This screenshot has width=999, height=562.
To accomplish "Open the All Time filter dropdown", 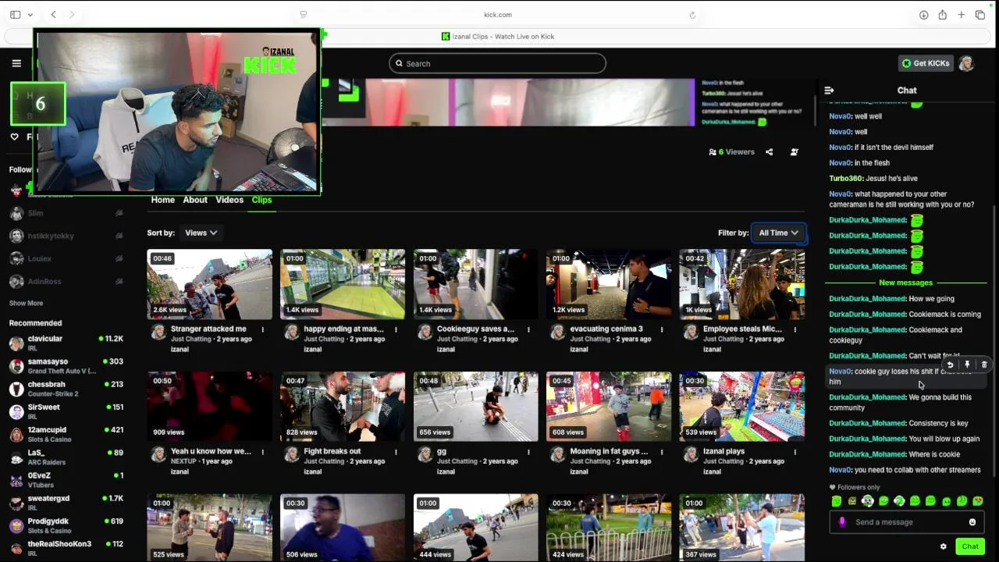I will coord(778,233).
